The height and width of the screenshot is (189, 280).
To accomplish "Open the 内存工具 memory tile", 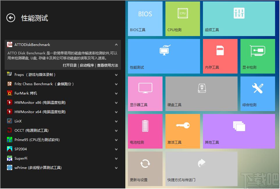I will click(220, 56).
